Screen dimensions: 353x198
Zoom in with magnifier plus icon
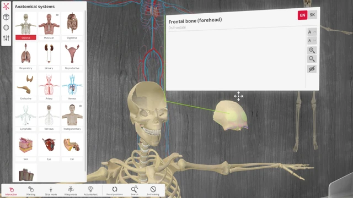(312, 50)
